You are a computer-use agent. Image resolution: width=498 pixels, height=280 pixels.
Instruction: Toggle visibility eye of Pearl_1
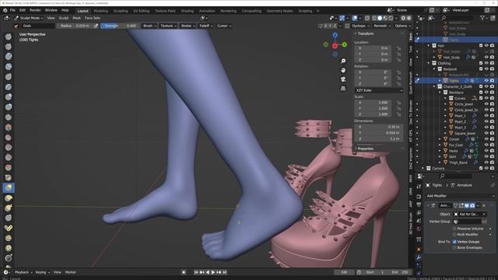486,116
